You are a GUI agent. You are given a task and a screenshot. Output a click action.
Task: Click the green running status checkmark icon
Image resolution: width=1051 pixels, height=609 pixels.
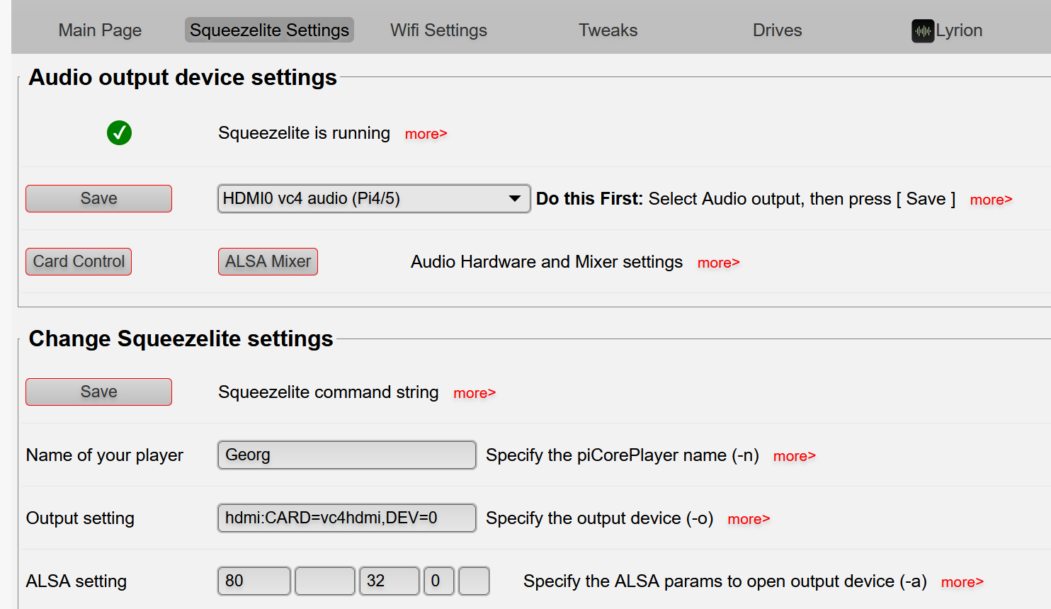[x=119, y=132]
